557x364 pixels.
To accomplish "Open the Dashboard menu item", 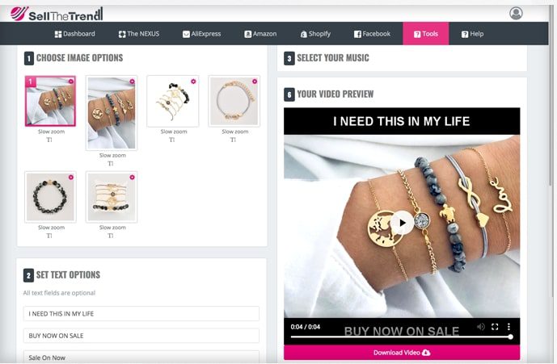I will point(74,34).
